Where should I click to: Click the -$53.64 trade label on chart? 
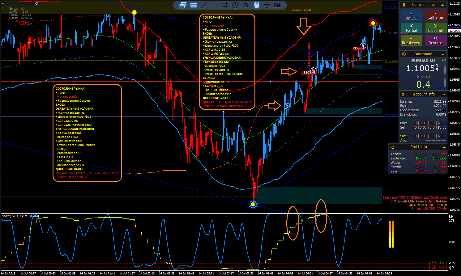(x=359, y=49)
